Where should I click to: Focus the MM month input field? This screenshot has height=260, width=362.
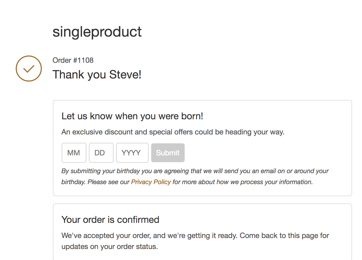coord(74,153)
